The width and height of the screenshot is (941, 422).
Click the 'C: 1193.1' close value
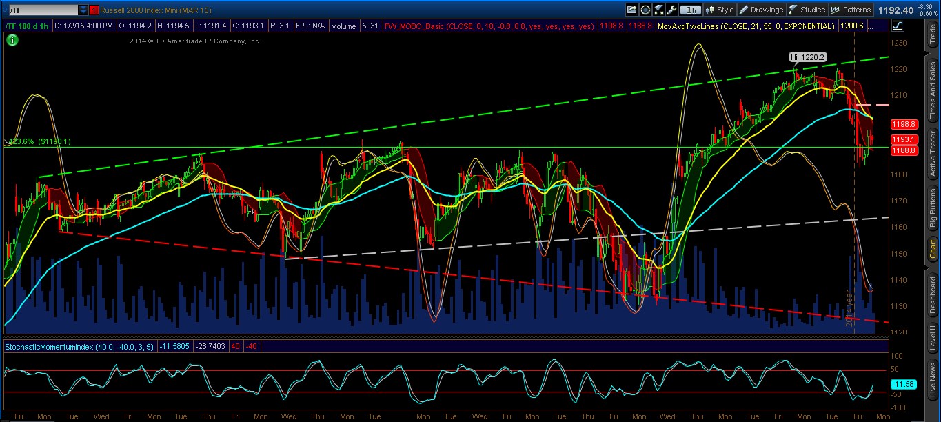pos(247,26)
